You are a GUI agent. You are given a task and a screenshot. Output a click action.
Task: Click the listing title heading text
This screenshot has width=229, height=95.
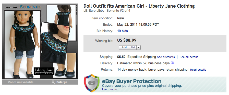139,6
